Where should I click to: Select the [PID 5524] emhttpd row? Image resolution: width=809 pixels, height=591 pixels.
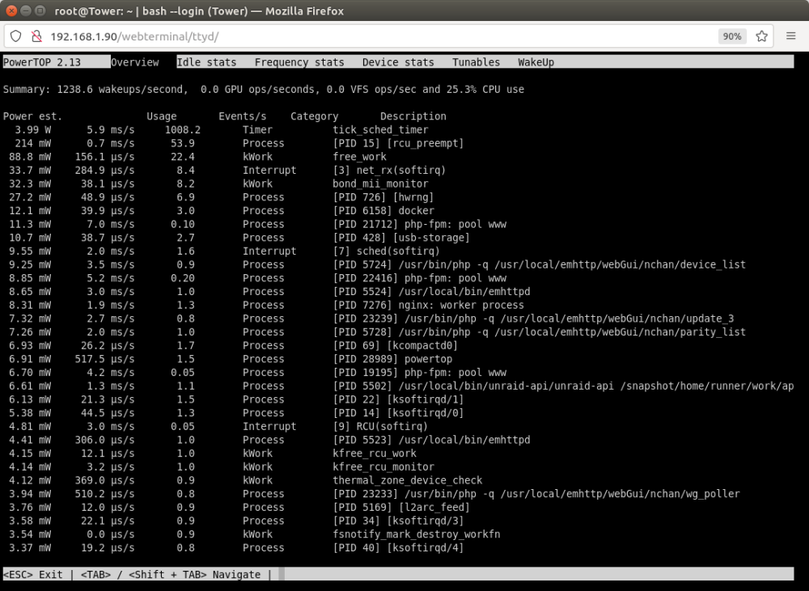(x=269, y=291)
